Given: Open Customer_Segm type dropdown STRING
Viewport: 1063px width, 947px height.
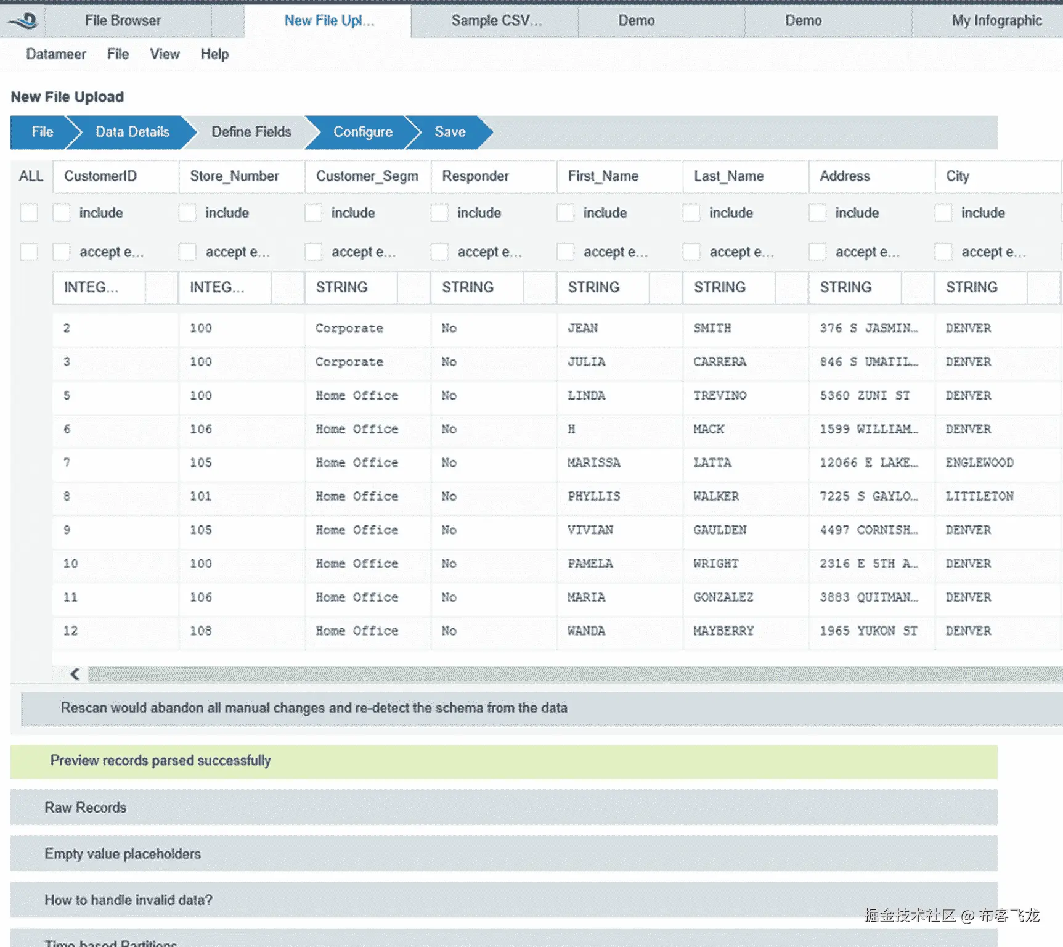Looking at the screenshot, I should click(367, 287).
